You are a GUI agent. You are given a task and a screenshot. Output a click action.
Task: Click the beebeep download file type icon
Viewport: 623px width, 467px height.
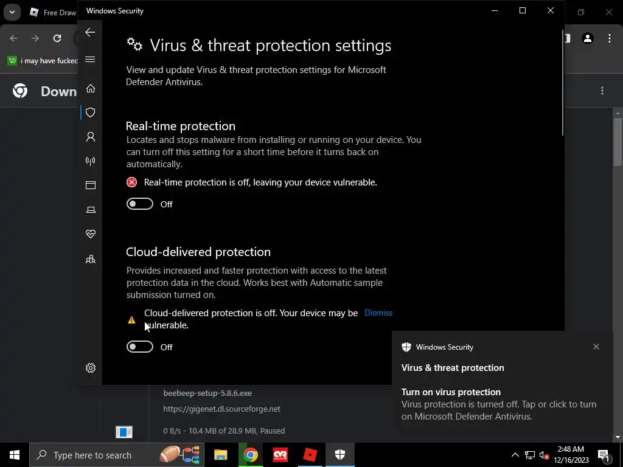124,432
